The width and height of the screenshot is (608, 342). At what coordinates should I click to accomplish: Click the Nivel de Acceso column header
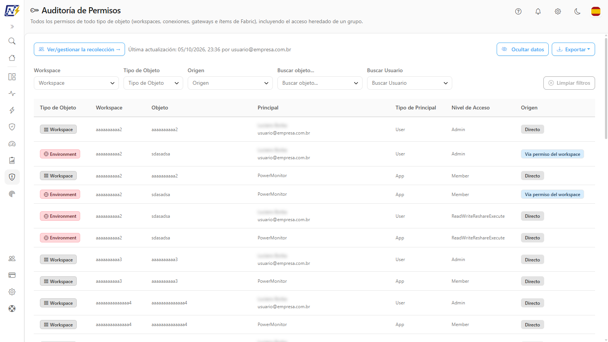tap(470, 108)
